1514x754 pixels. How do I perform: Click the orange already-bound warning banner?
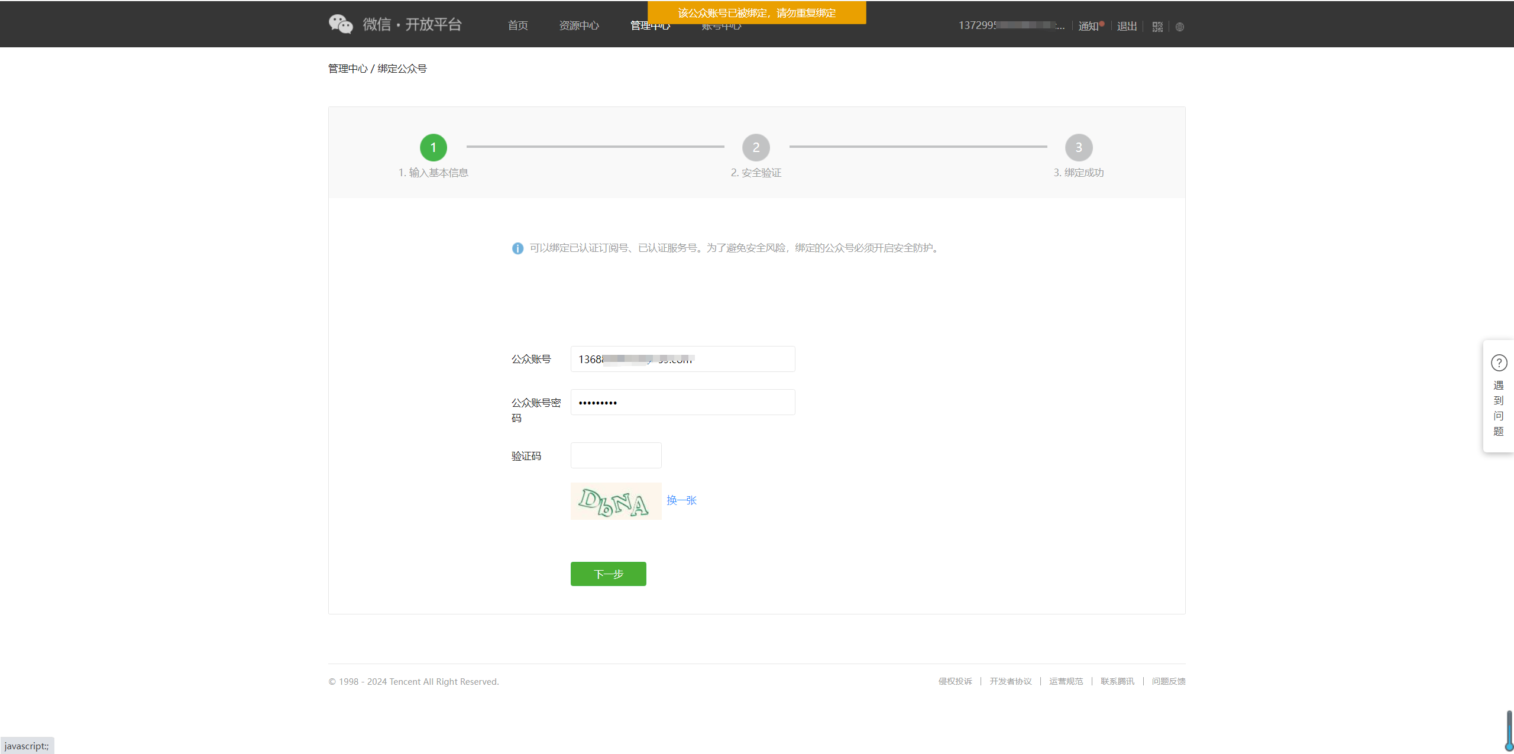[x=756, y=12]
